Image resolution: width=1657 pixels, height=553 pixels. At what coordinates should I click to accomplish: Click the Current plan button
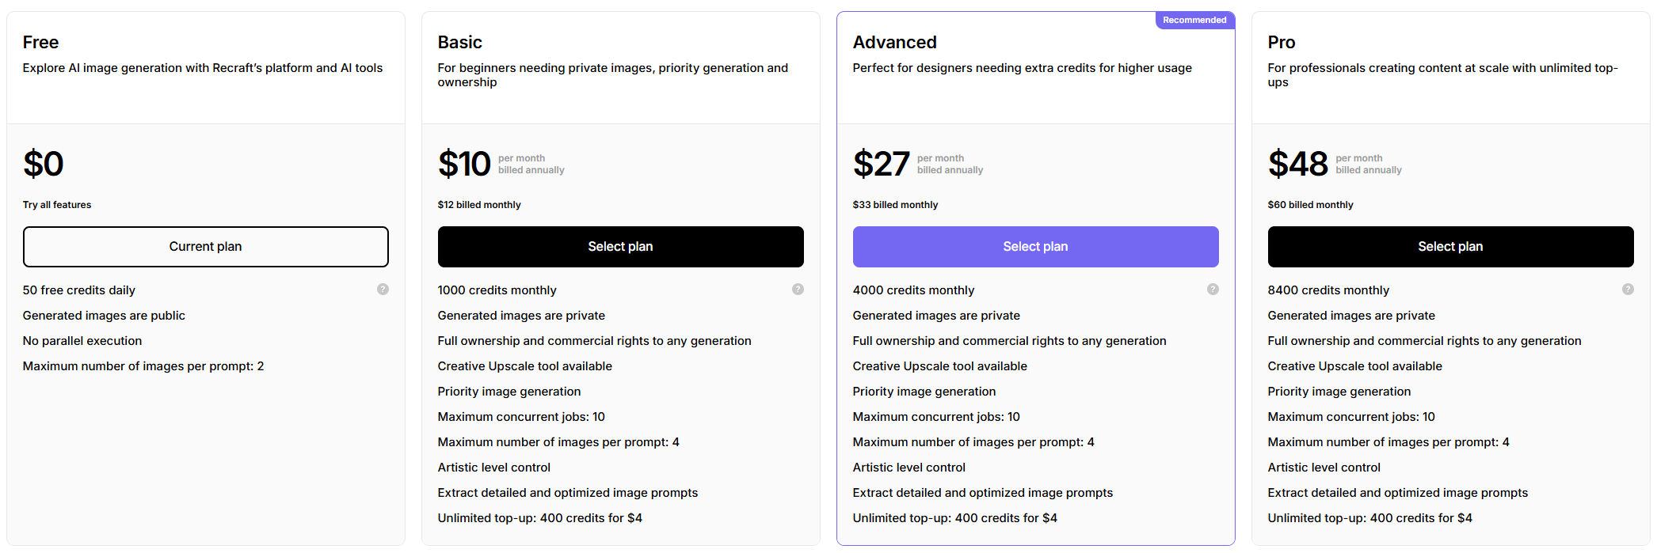pos(206,247)
